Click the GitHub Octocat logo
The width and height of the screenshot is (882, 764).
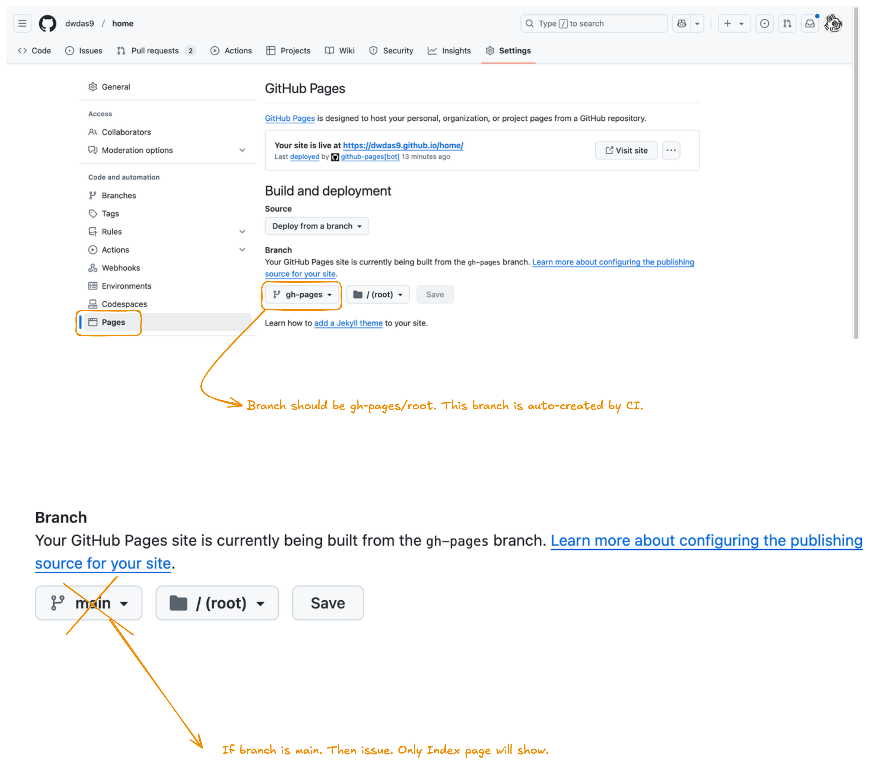[x=47, y=23]
